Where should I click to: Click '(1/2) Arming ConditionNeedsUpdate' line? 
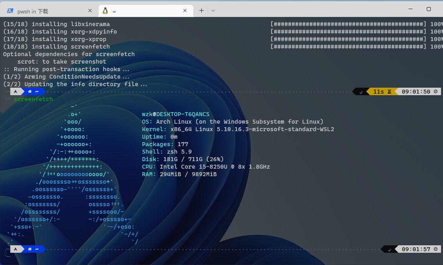[66, 77]
